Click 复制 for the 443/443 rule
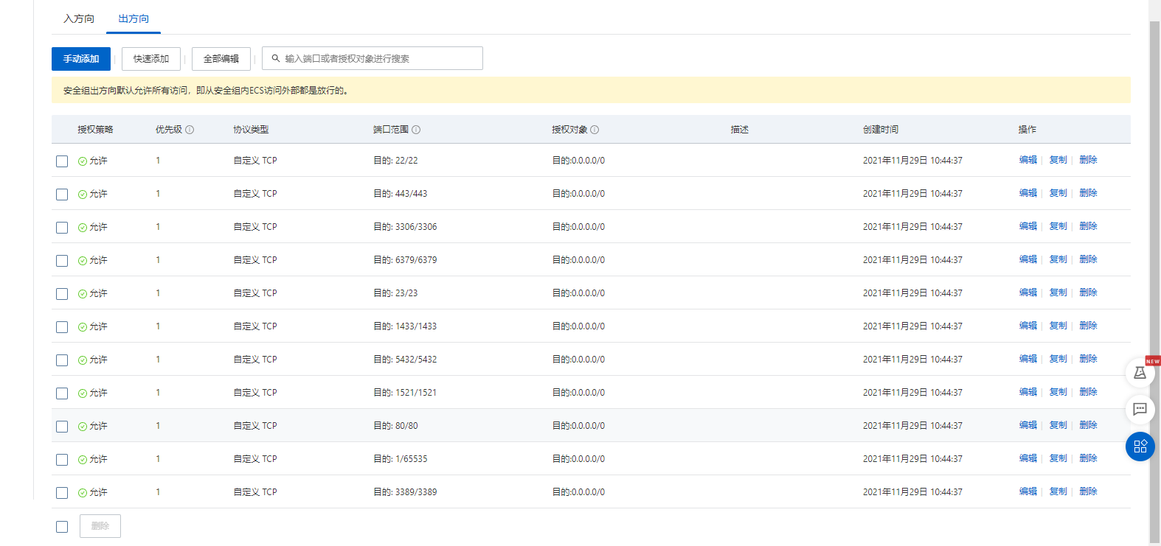The image size is (1161, 546). click(x=1058, y=193)
